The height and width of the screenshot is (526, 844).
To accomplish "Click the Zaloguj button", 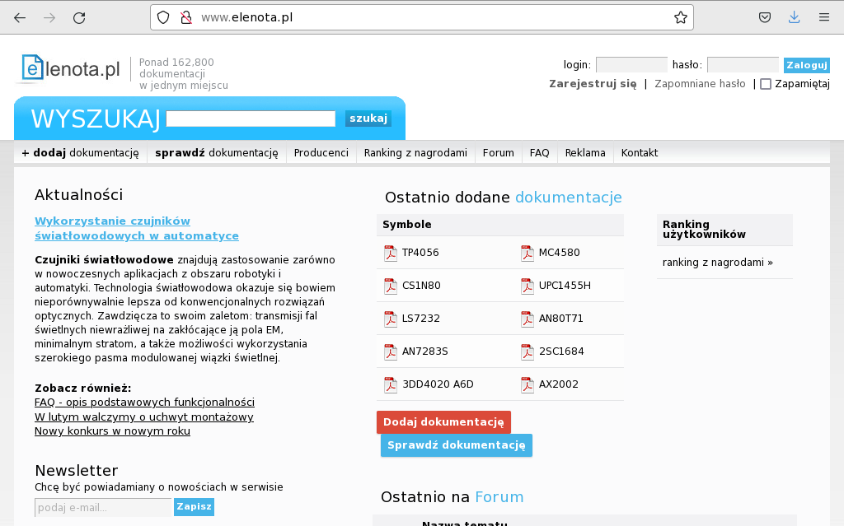I will (806, 65).
